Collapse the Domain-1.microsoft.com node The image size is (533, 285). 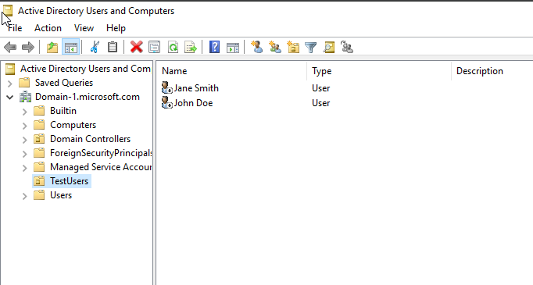click(x=10, y=97)
